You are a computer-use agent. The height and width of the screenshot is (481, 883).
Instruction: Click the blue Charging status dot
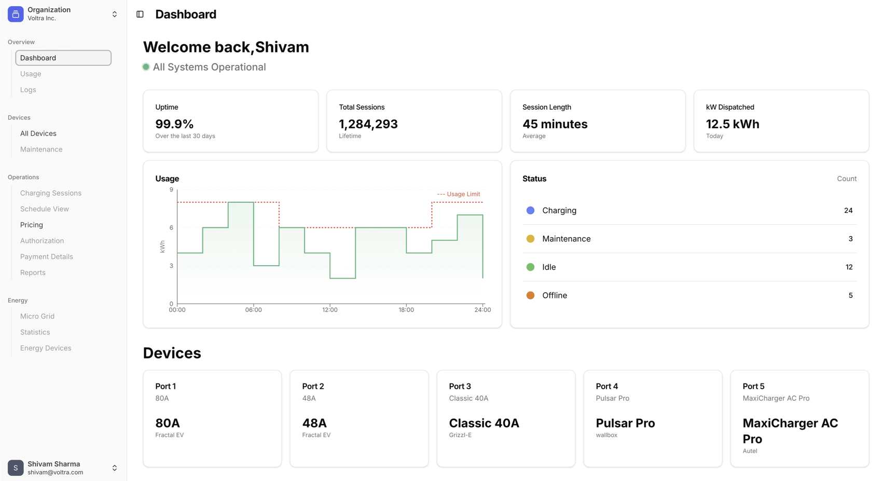530,210
